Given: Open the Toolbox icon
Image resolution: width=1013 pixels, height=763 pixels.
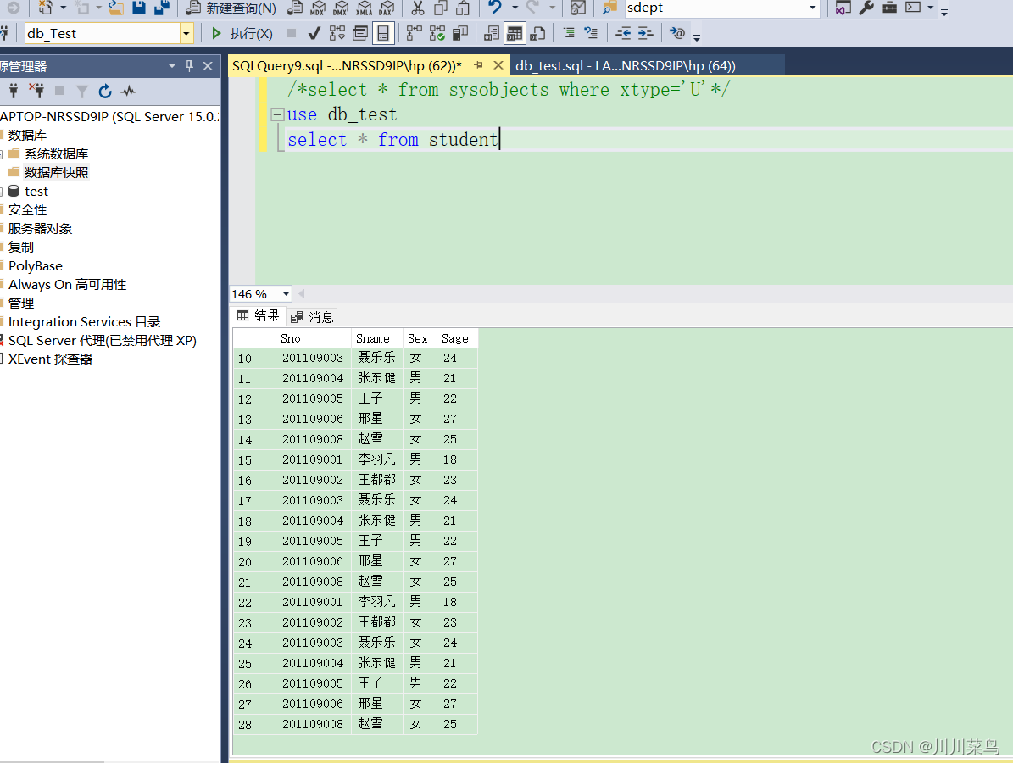Looking at the screenshot, I should (x=889, y=8).
